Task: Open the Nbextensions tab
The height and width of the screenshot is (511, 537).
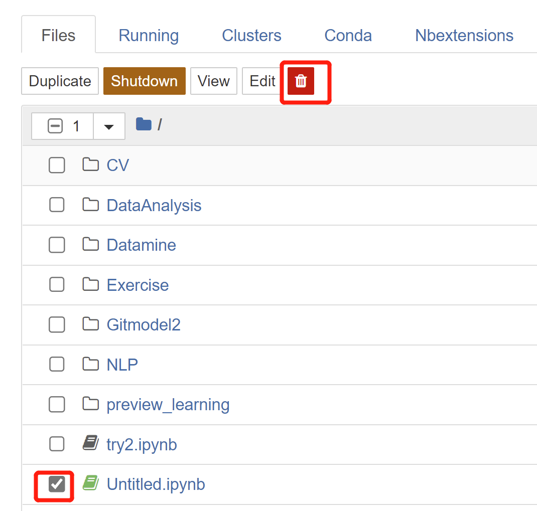Action: [x=464, y=36]
